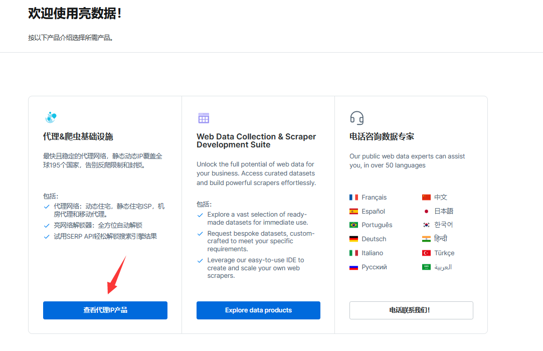The image size is (543, 351).
Task: Click the 'Leverage our easy-to-use IDE' list text
Action: click(256, 268)
